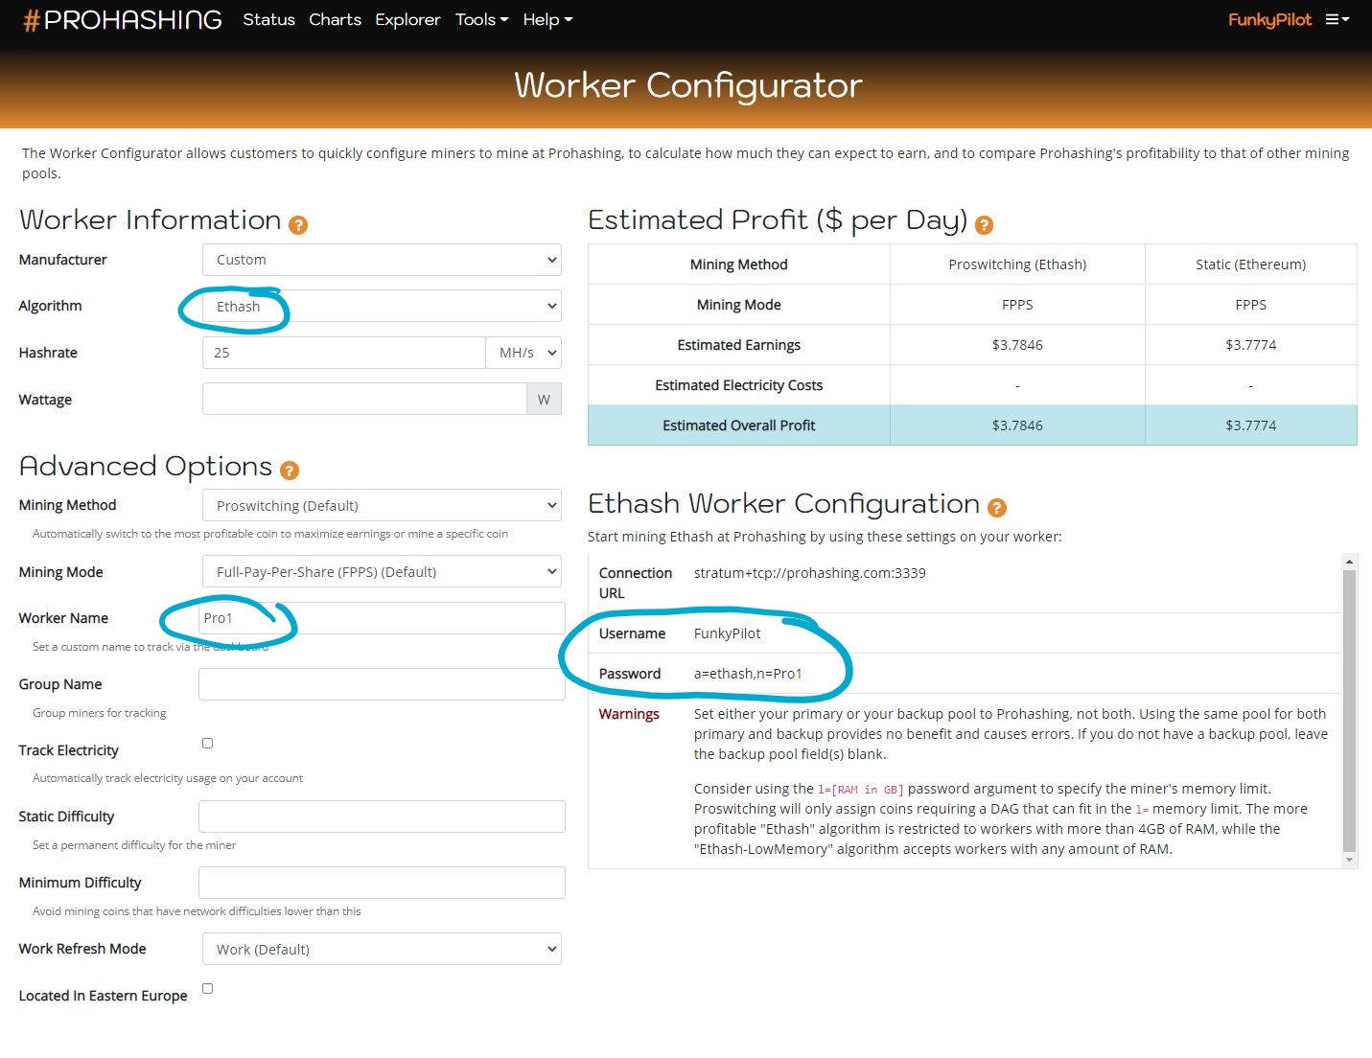
Task: Open the Worker Information help icon
Action: point(298,225)
